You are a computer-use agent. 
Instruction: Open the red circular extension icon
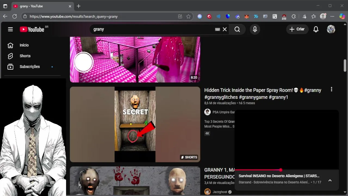click(x=209, y=16)
